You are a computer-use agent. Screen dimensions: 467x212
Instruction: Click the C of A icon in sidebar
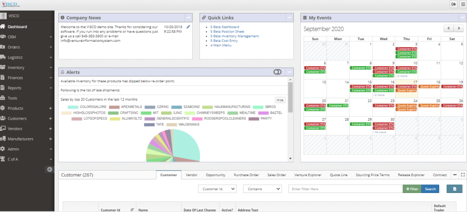tap(3, 159)
